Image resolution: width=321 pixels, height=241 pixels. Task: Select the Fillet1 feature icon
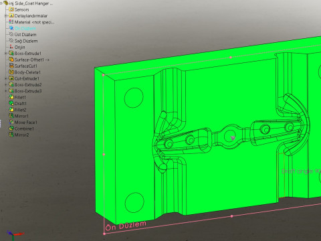(11, 97)
